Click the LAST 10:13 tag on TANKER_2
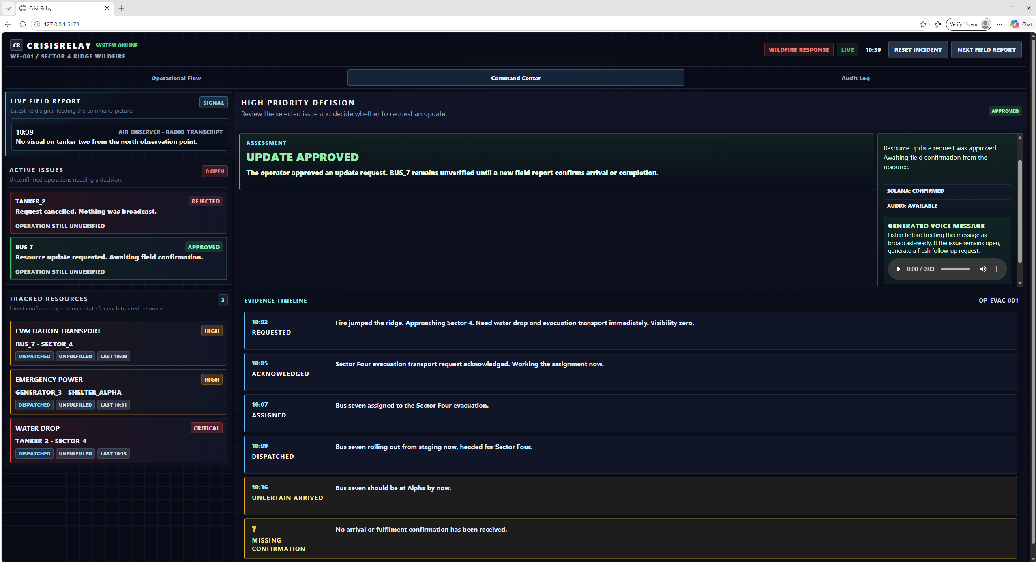 click(114, 453)
